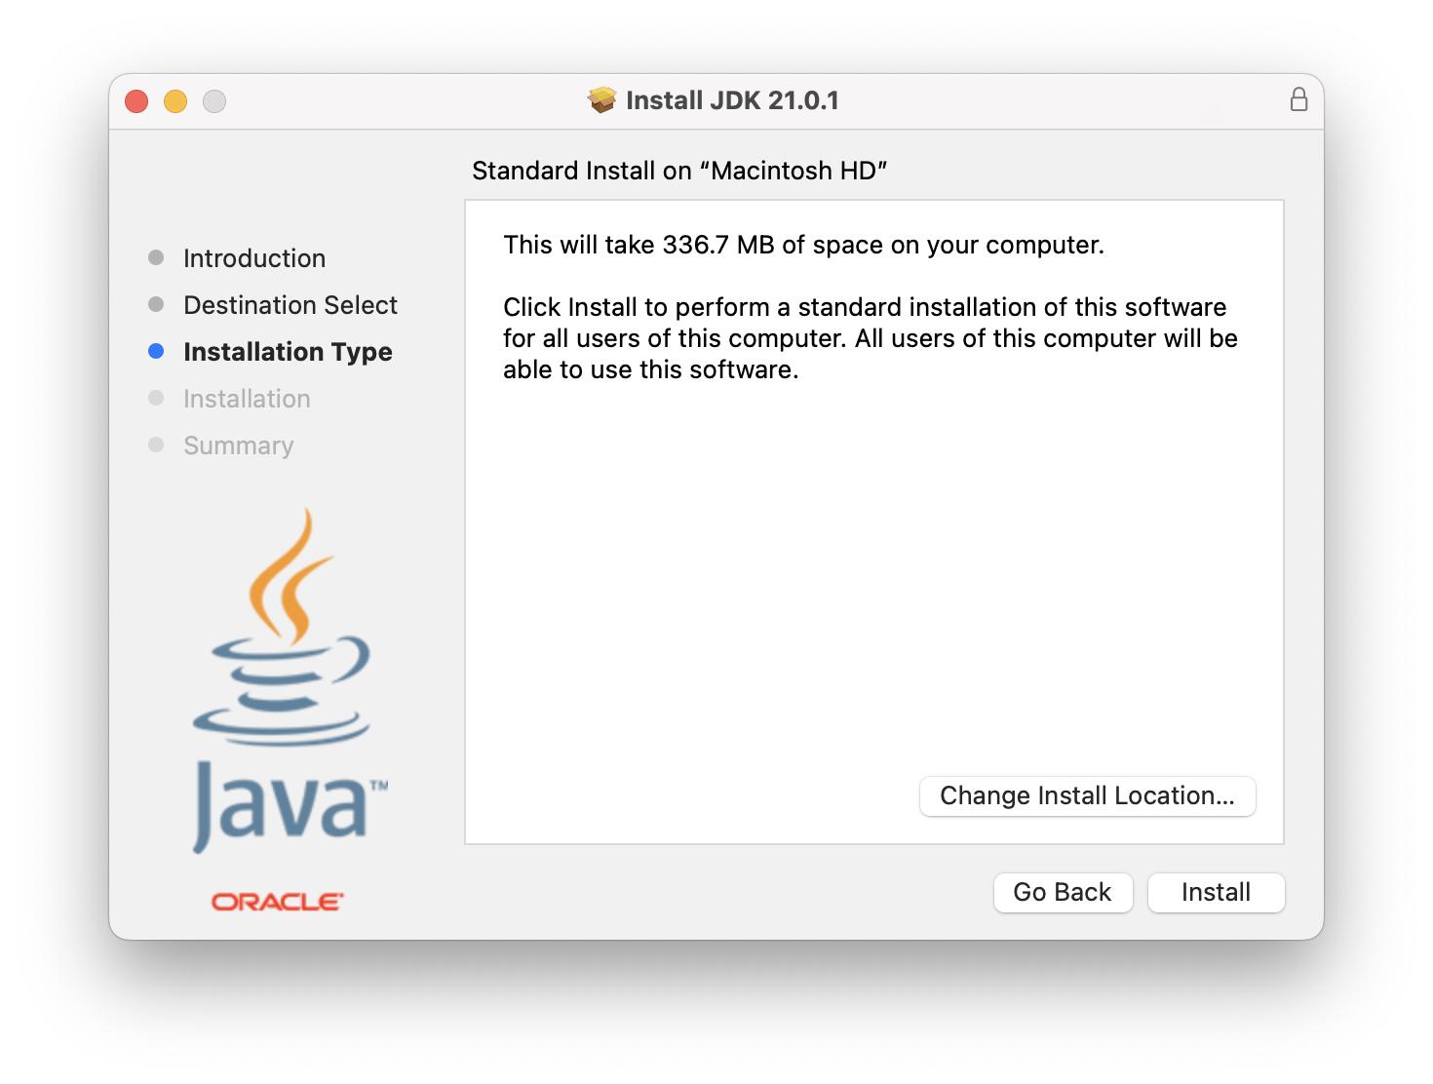The width and height of the screenshot is (1433, 1084).
Task: Click the gray dot beside Summary
Action: click(157, 445)
